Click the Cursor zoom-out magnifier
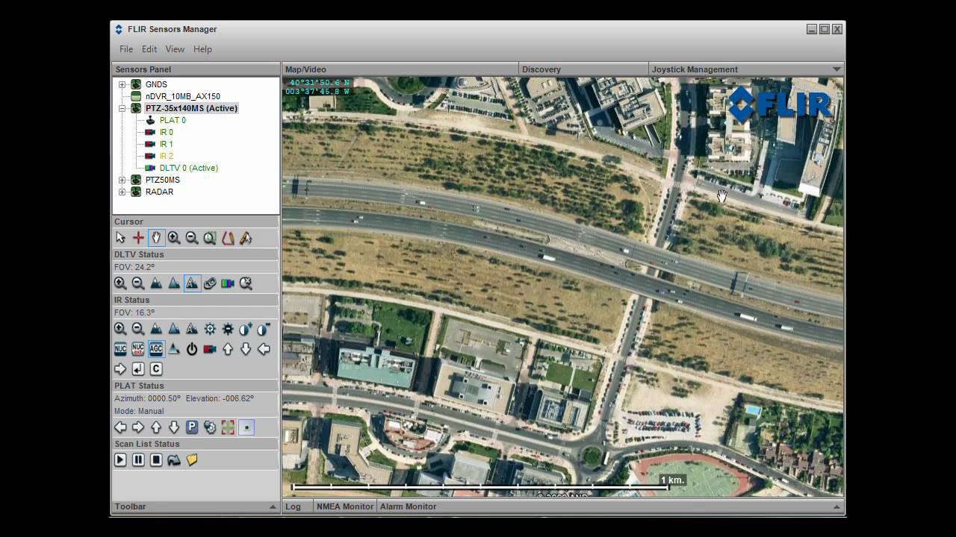 pyautogui.click(x=192, y=238)
